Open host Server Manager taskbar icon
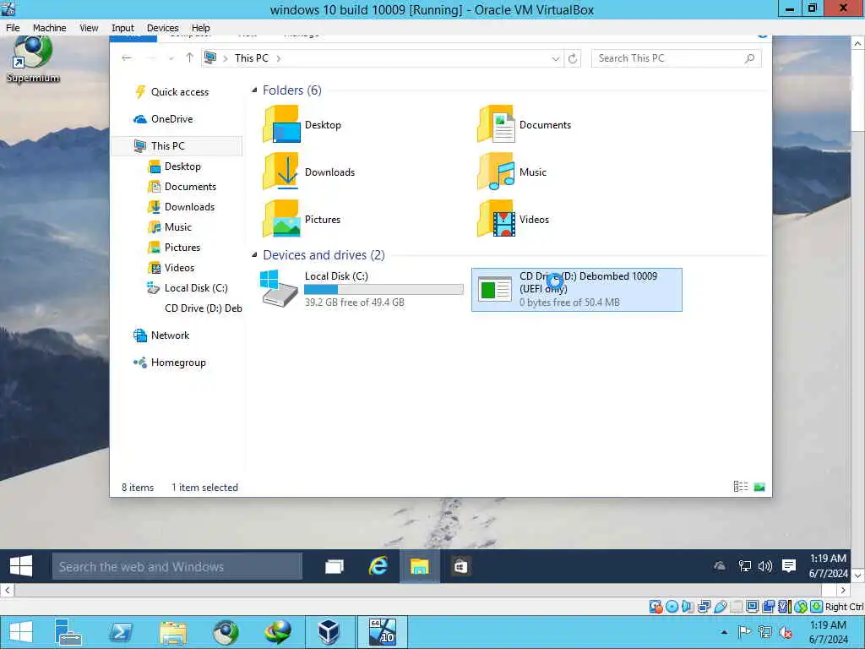Image resolution: width=865 pixels, height=649 pixels. (68, 632)
